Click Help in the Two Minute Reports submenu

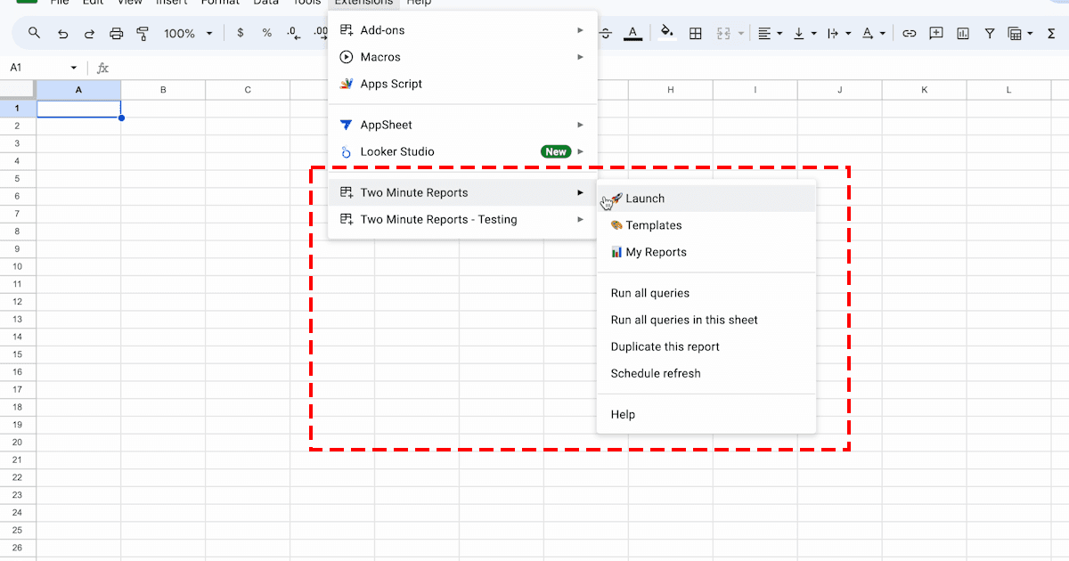(x=706, y=414)
